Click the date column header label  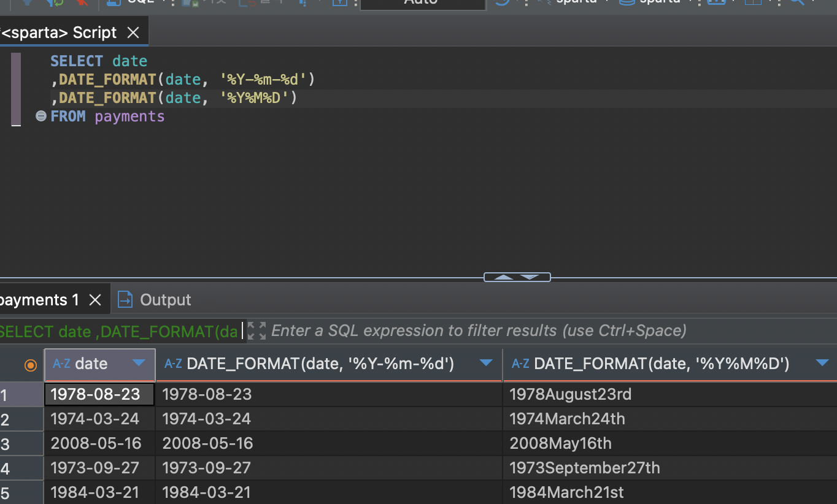[x=91, y=364]
